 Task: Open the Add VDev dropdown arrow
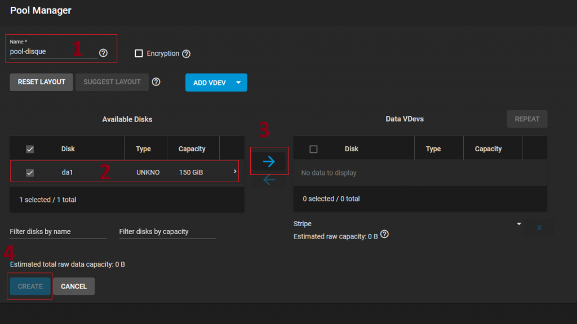(x=238, y=83)
